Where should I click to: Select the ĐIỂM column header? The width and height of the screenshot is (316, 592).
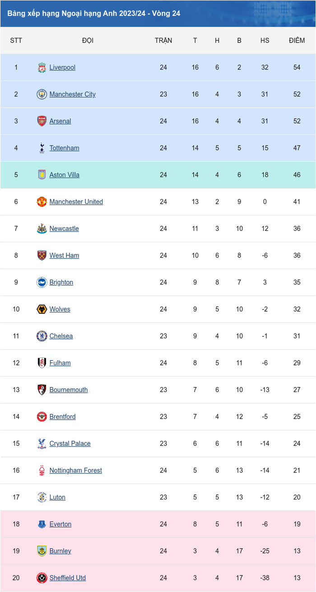tap(297, 41)
